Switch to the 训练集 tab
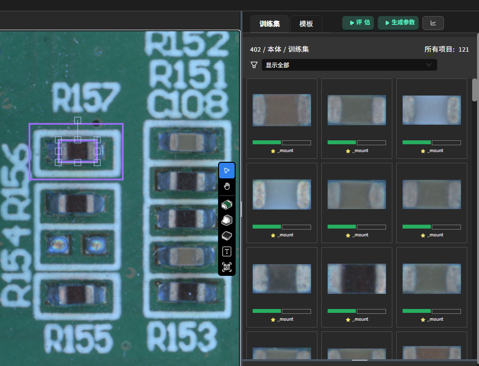The width and height of the screenshot is (479, 366). pyautogui.click(x=269, y=23)
